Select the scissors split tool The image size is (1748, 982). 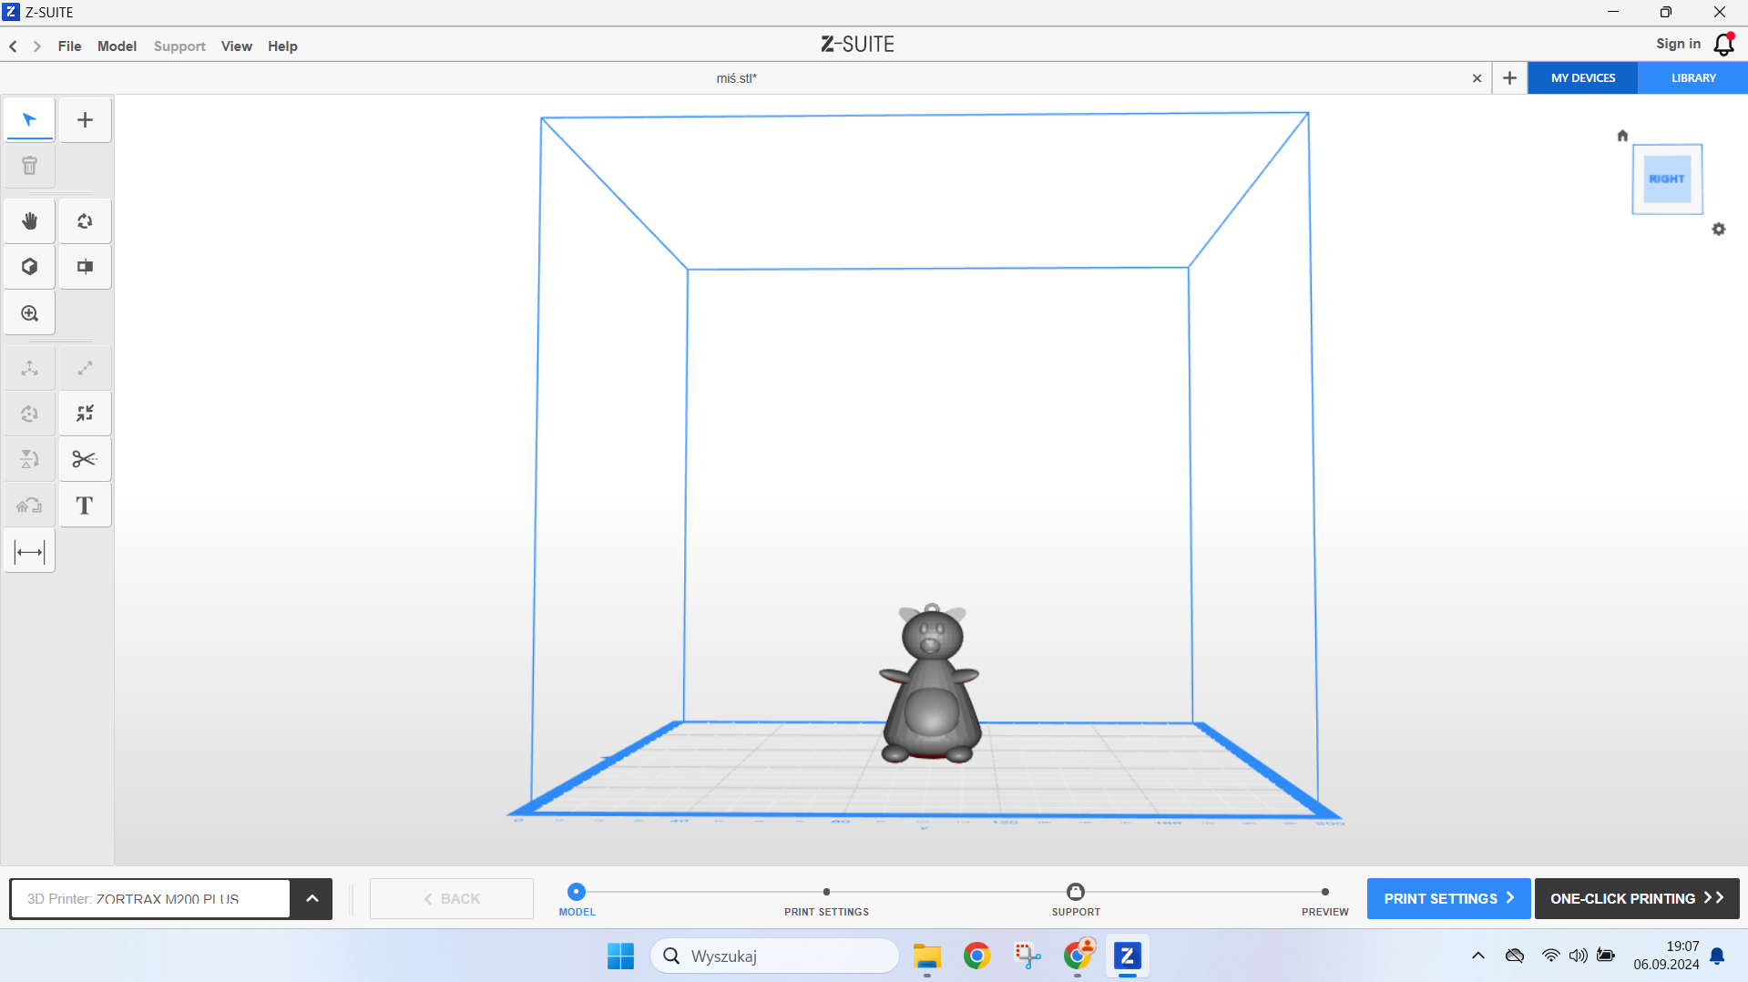point(85,459)
